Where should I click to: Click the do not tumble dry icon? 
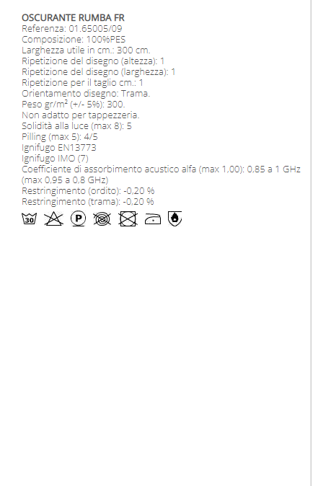click(x=128, y=218)
